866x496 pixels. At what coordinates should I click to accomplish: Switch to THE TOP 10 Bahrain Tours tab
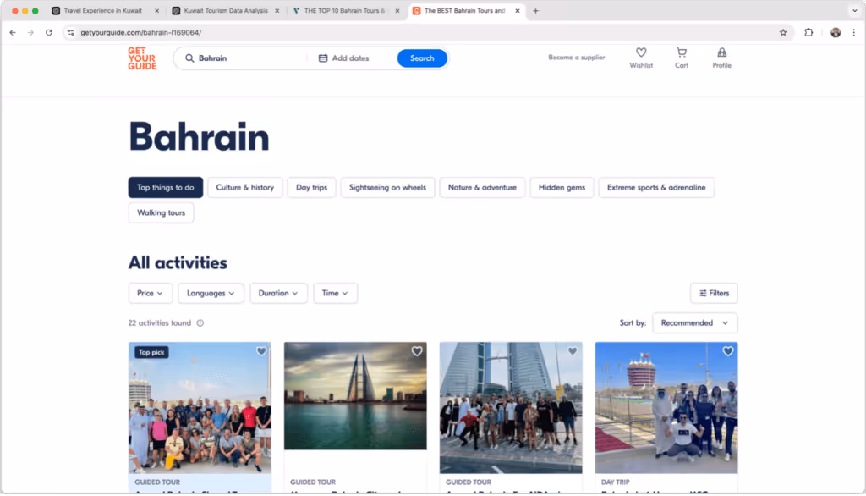[345, 10]
